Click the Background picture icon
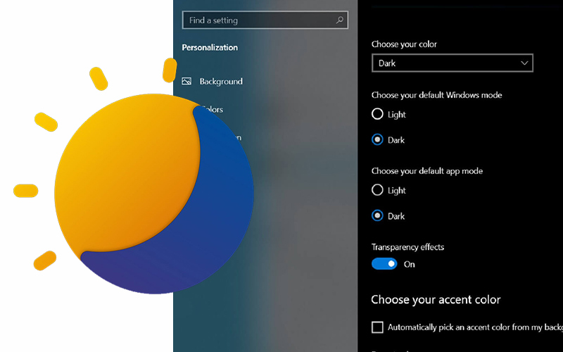The image size is (563, 352). click(186, 81)
